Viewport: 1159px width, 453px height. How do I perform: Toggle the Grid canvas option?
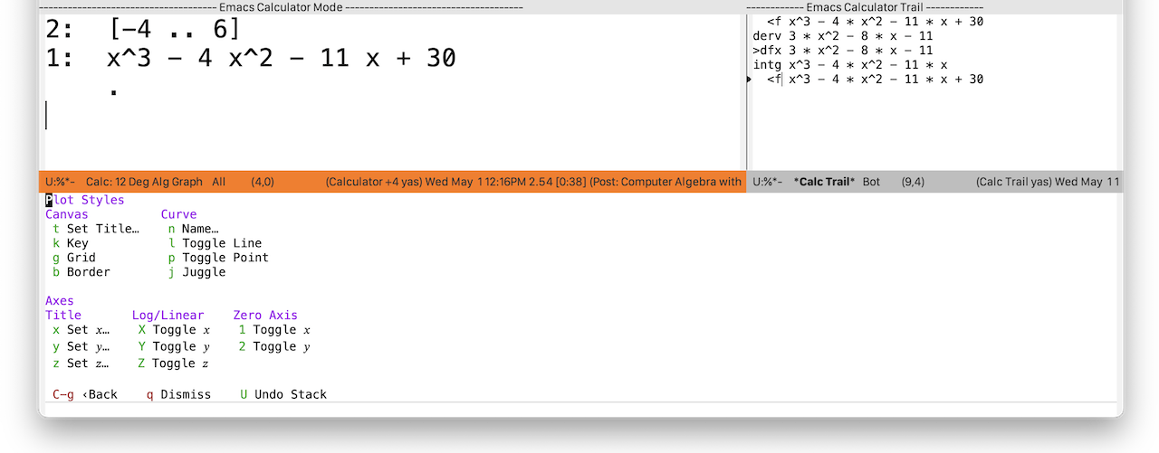coord(74,258)
